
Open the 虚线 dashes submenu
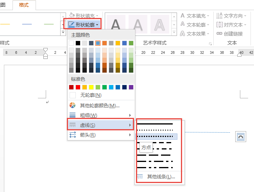pyautogui.click(x=100, y=125)
